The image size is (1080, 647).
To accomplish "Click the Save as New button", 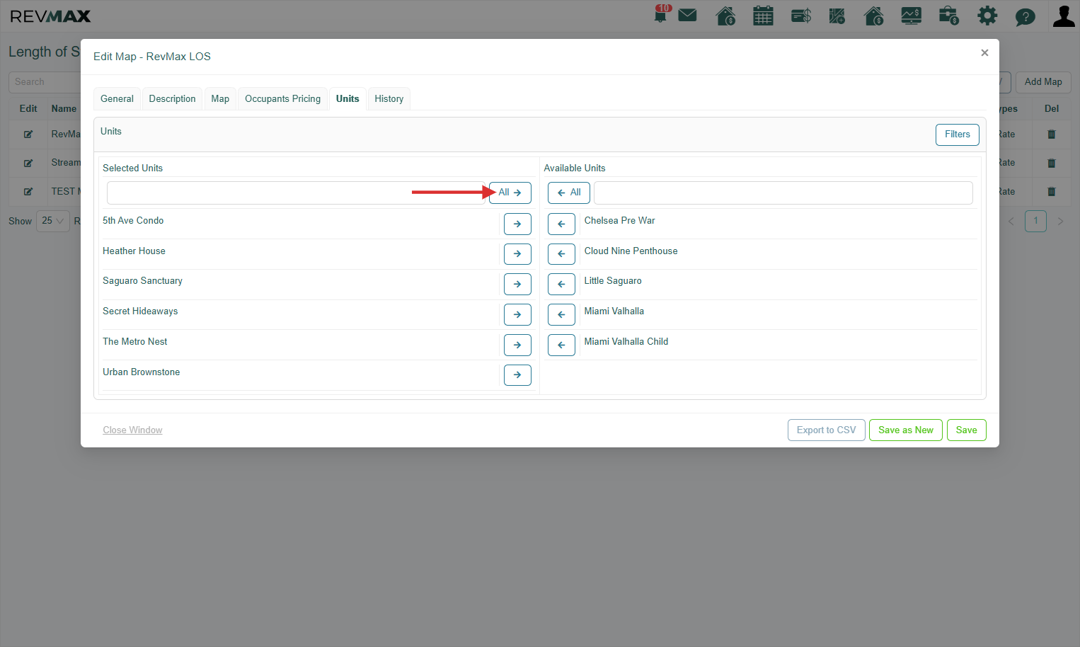I will pos(906,430).
